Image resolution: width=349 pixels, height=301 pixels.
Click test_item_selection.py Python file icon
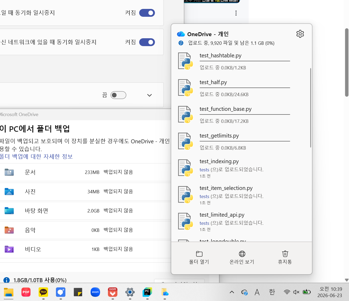point(185,195)
